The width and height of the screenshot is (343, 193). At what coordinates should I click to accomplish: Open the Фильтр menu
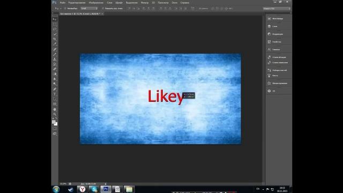coord(145,3)
